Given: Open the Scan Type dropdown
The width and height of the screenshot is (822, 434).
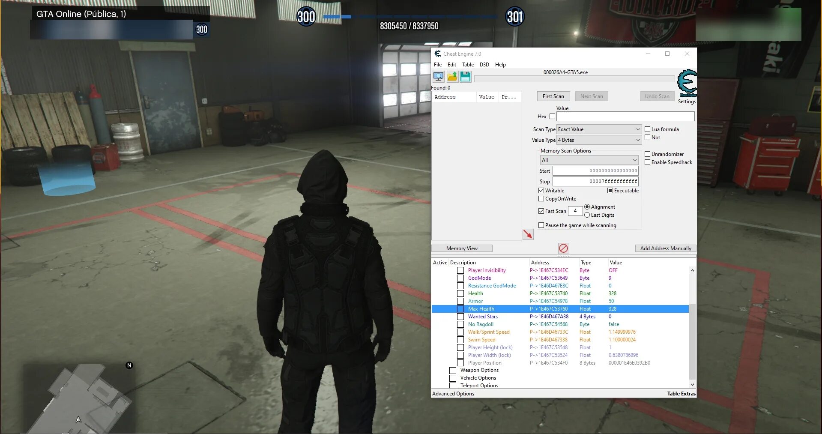Looking at the screenshot, I should point(599,129).
